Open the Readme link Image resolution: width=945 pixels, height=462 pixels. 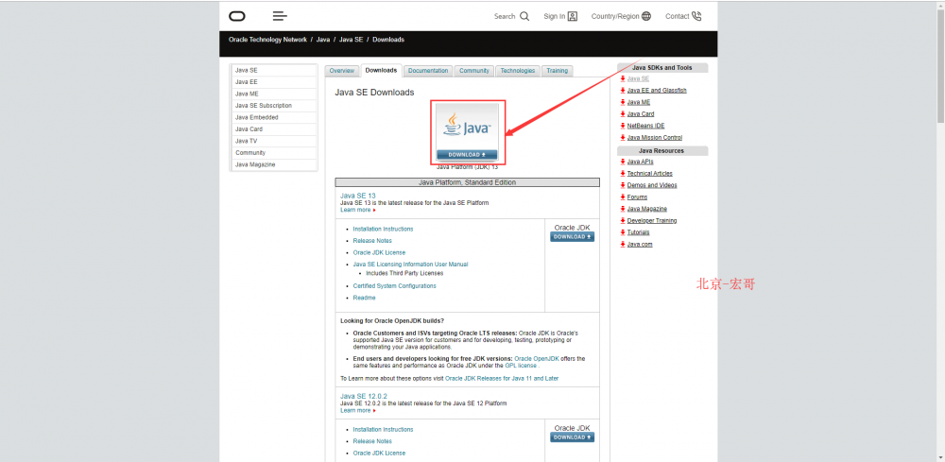364,299
